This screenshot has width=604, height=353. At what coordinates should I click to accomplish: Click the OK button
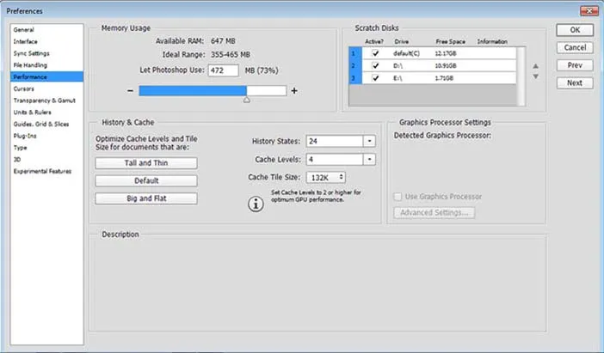(x=575, y=30)
